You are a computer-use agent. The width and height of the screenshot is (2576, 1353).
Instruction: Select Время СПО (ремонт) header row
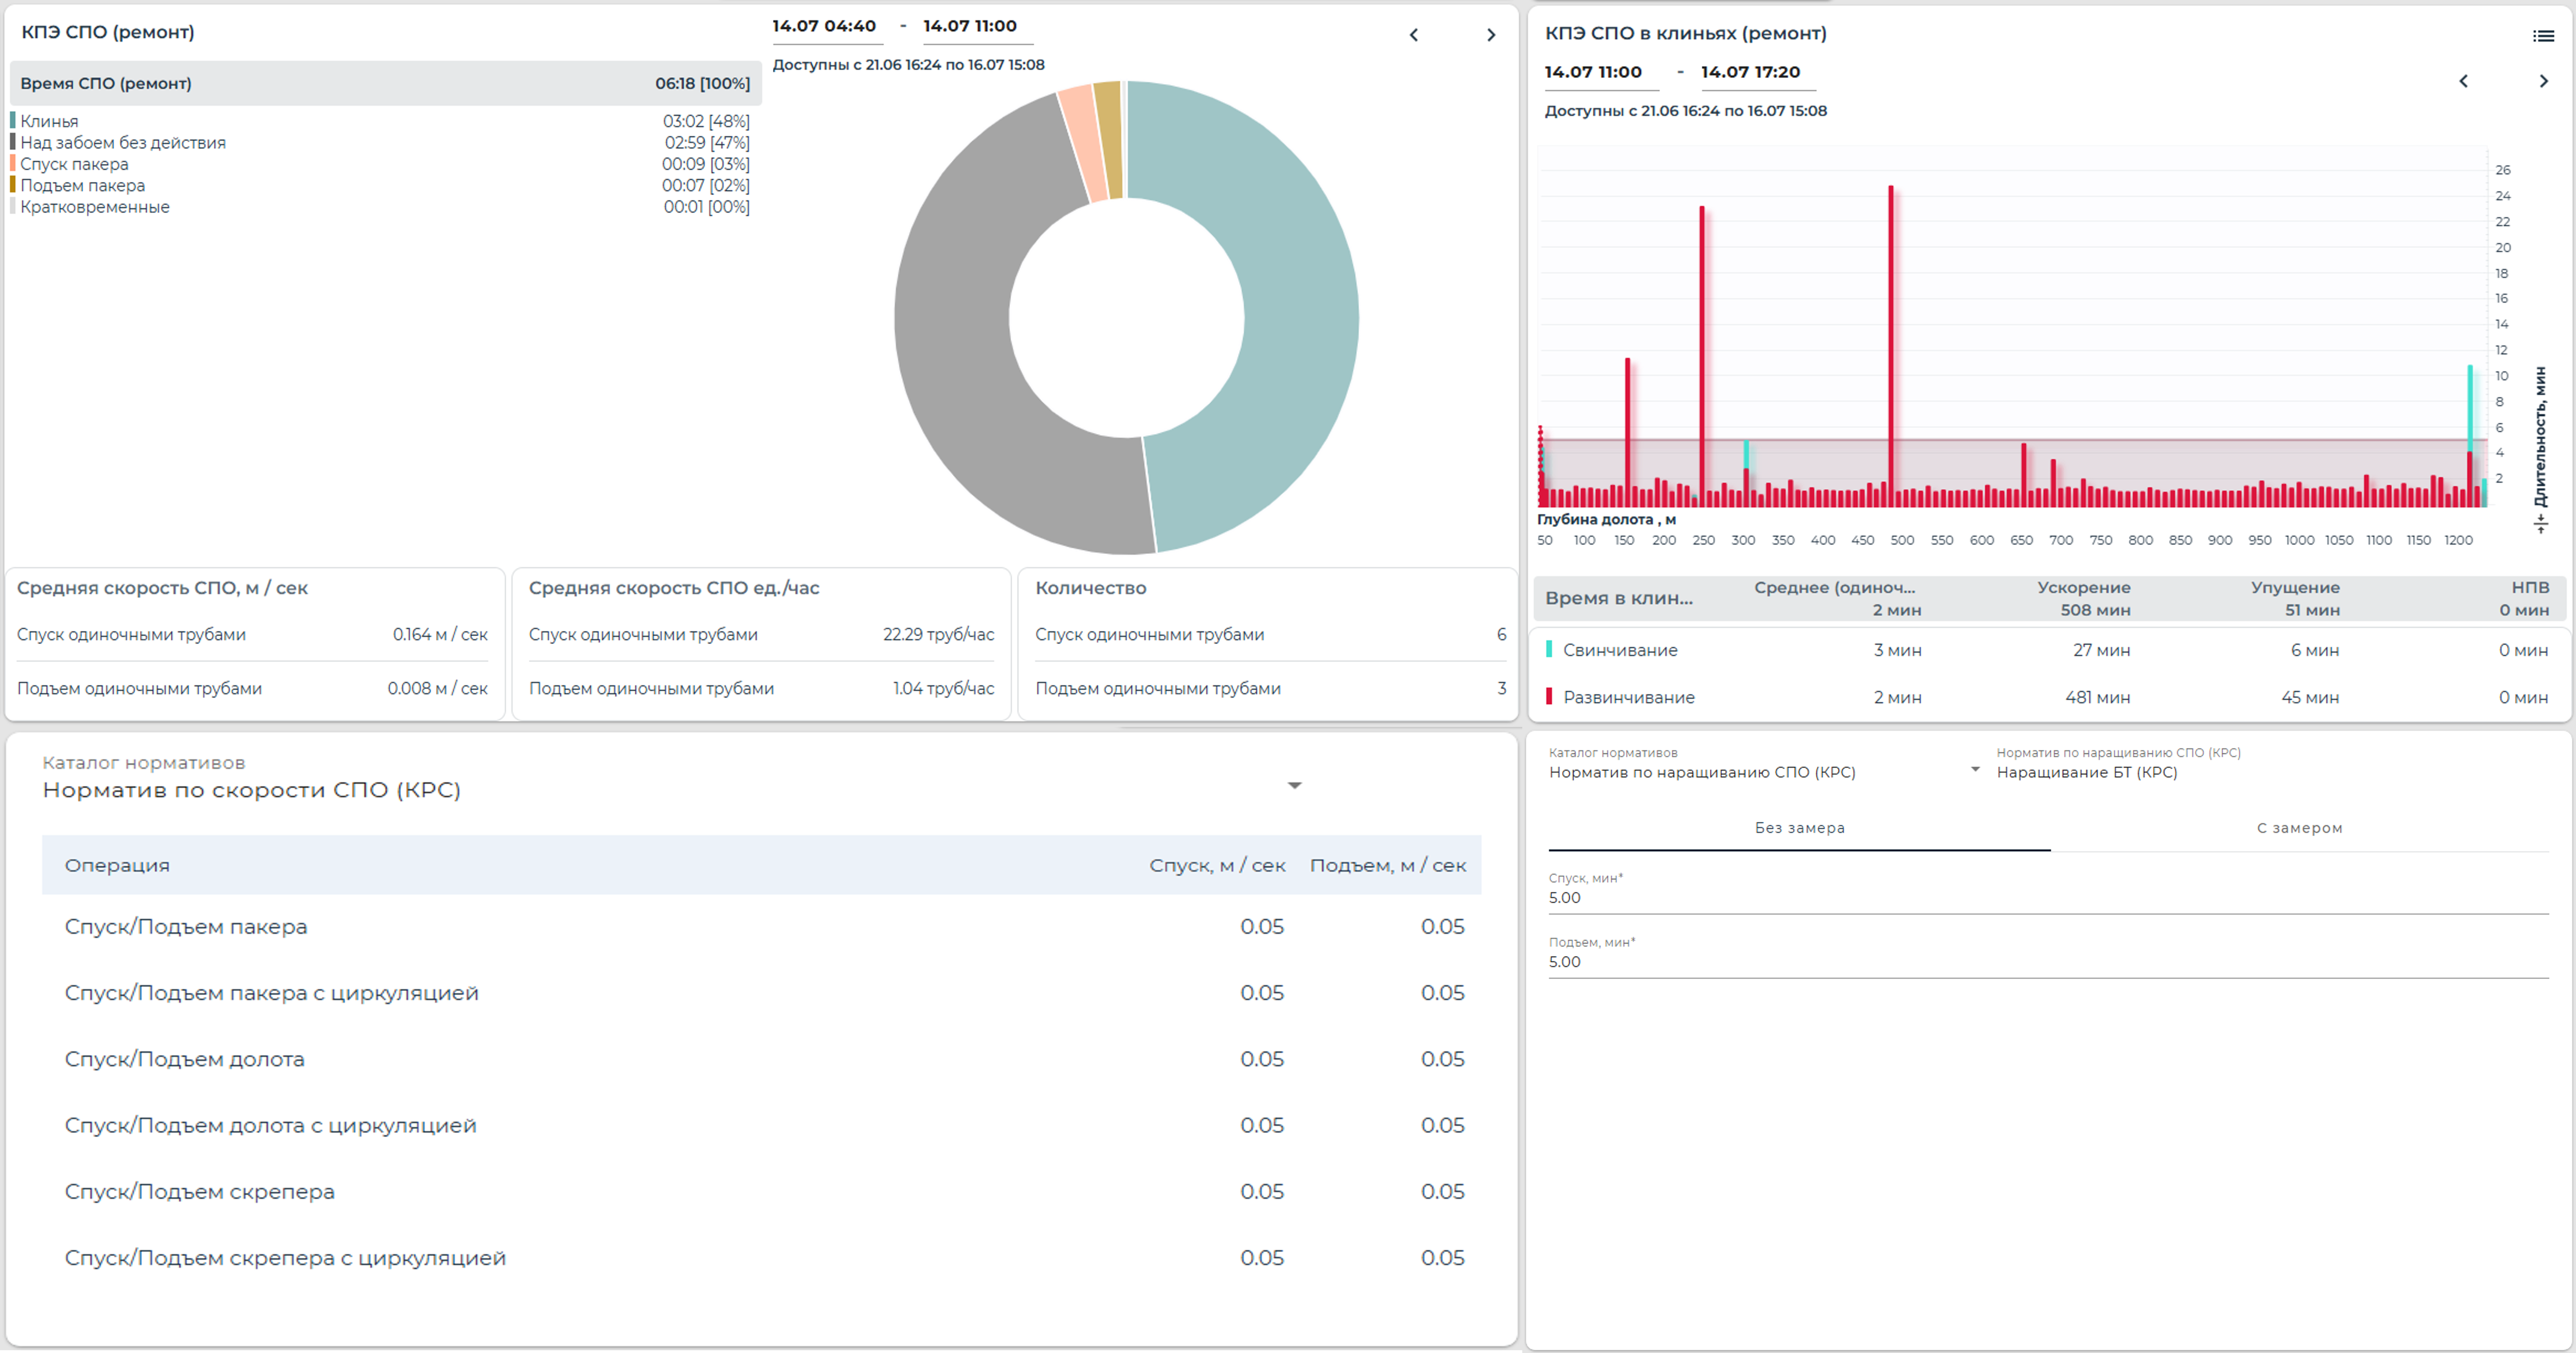click(386, 84)
